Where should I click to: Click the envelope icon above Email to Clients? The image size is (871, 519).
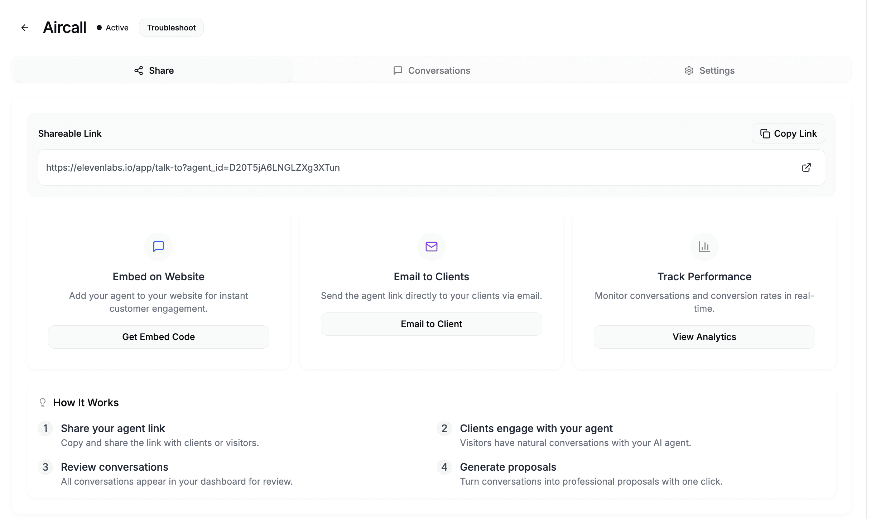click(x=431, y=247)
